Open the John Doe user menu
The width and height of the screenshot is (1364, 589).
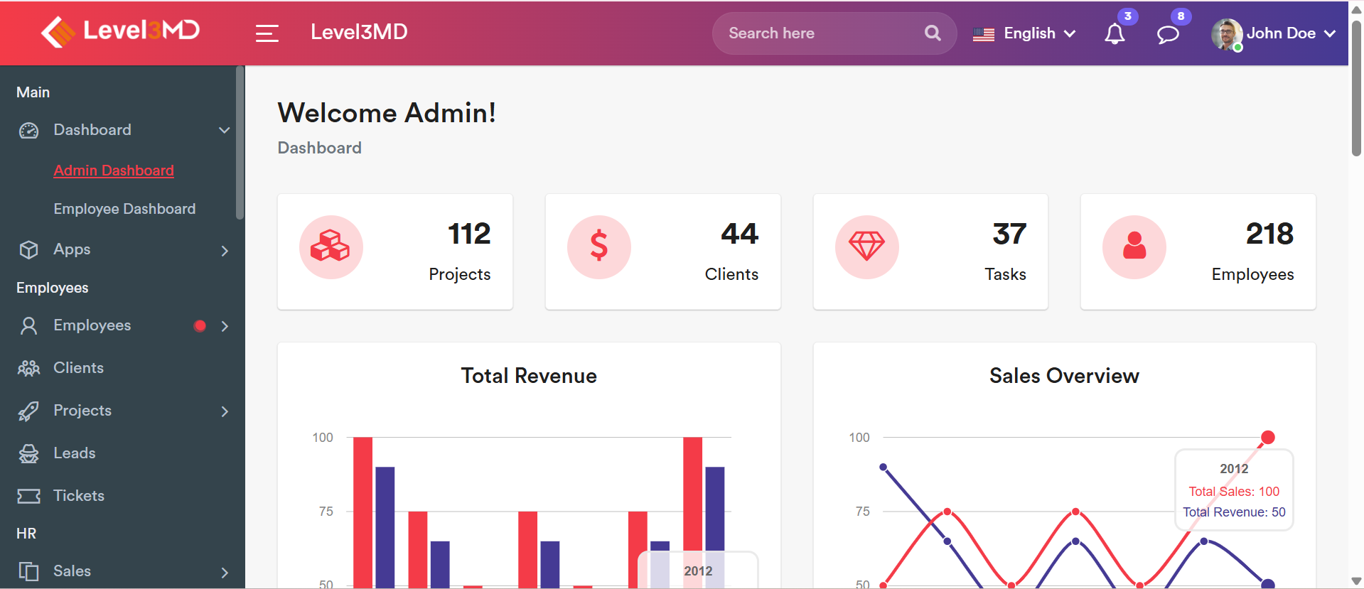[x=1274, y=33]
